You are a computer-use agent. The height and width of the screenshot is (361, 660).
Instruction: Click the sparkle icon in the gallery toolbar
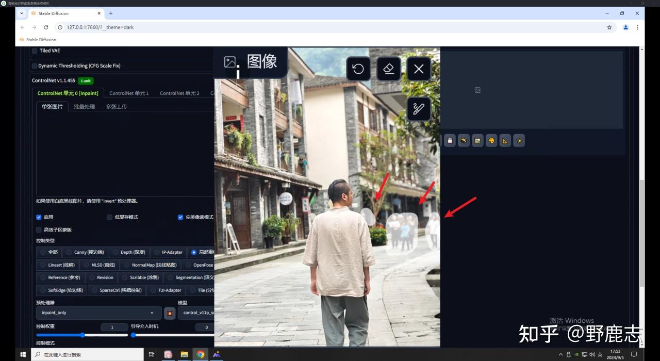tap(519, 140)
